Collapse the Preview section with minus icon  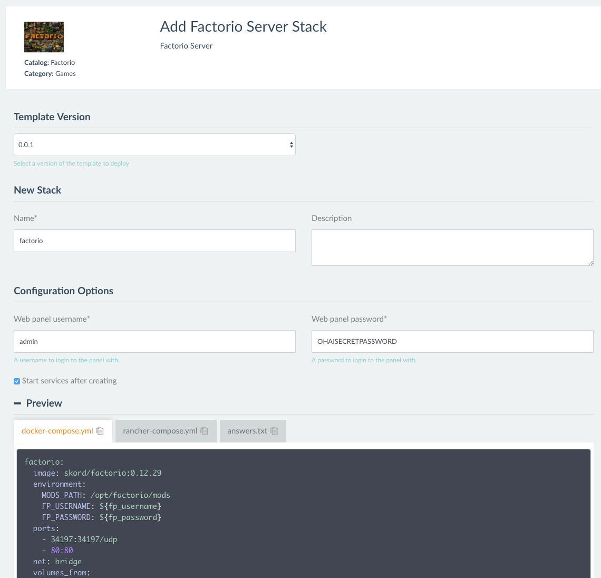tap(17, 403)
